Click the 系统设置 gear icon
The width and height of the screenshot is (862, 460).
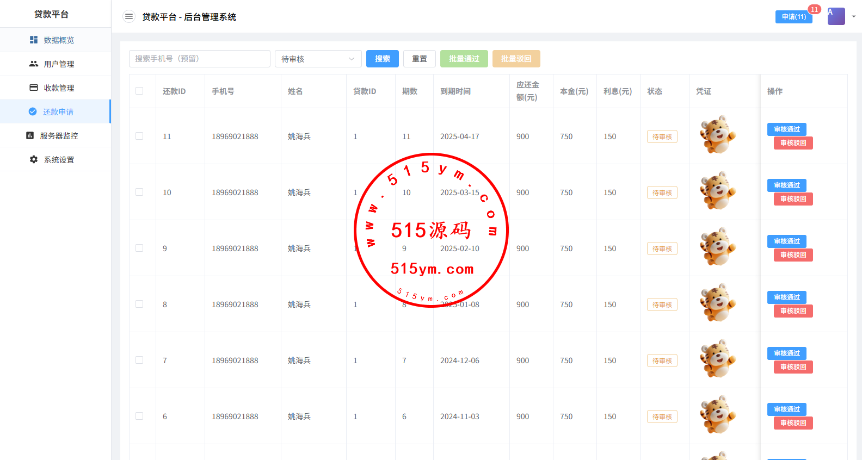point(34,159)
